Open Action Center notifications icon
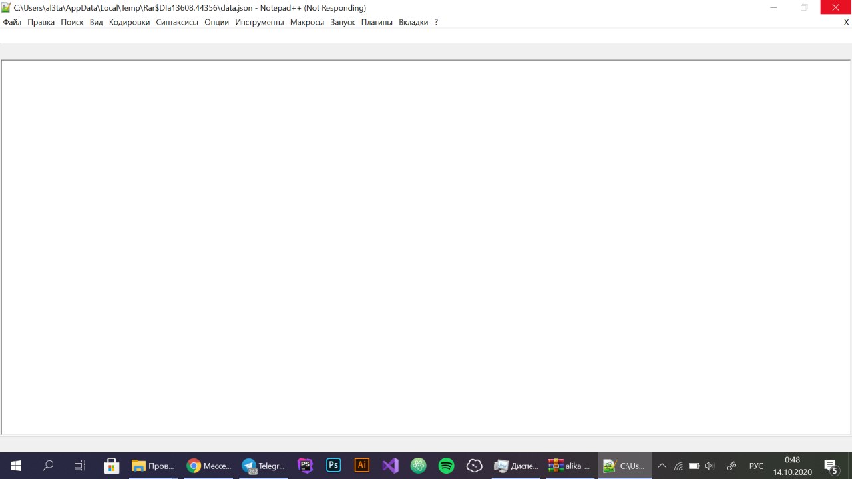852x479 pixels. click(831, 466)
